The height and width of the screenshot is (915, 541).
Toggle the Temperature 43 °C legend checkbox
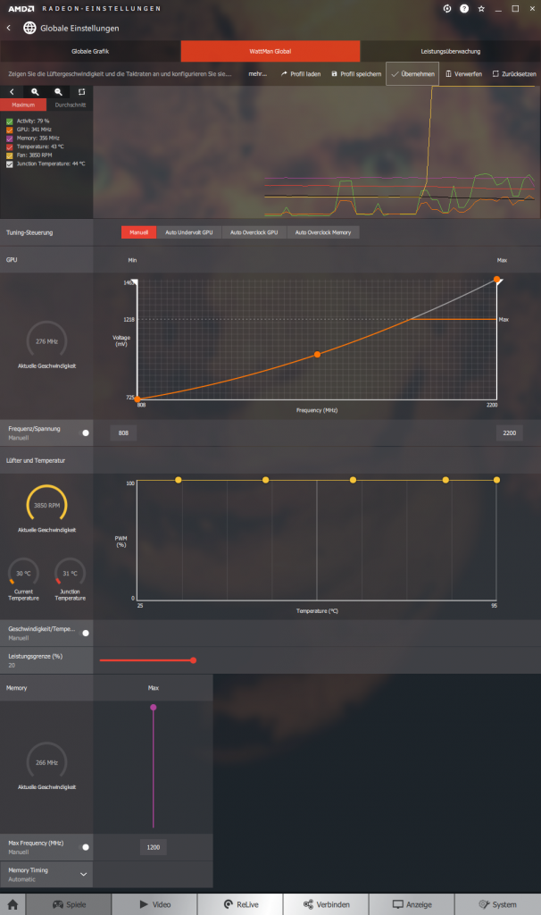coord(9,147)
